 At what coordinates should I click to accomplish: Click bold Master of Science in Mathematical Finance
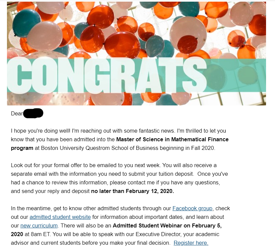(172, 139)
